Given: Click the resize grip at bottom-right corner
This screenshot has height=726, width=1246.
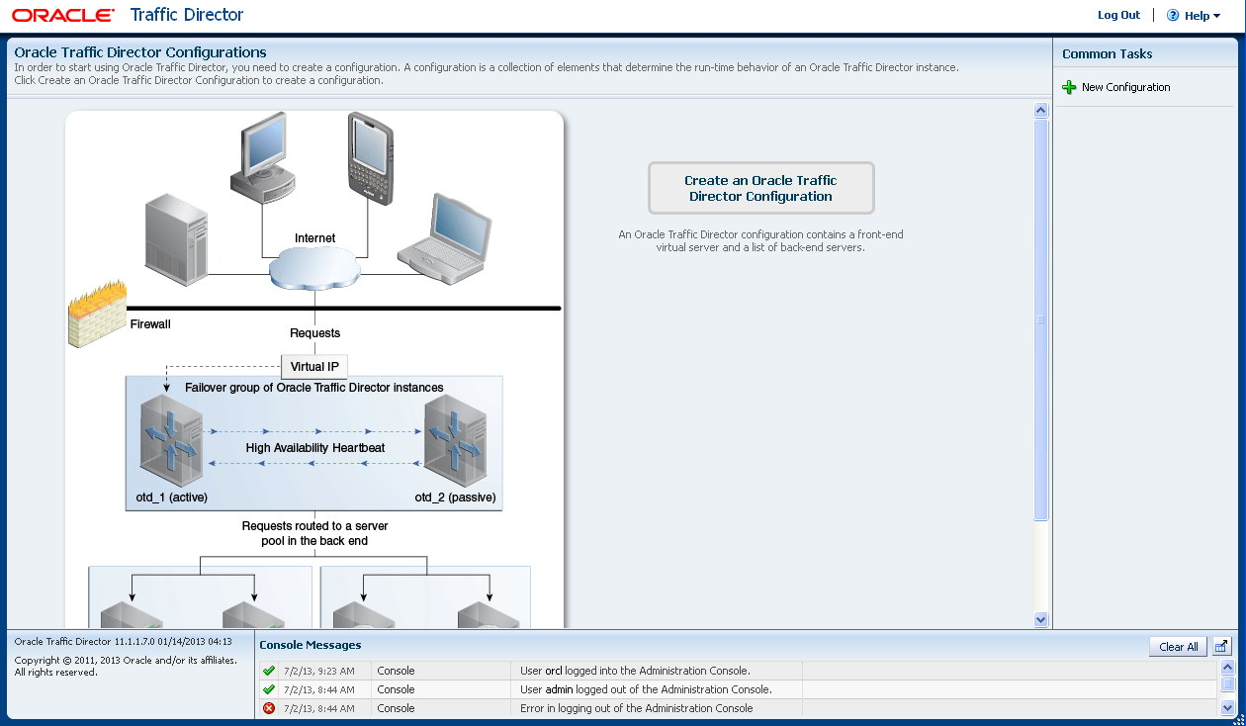Looking at the screenshot, I should 1238,719.
